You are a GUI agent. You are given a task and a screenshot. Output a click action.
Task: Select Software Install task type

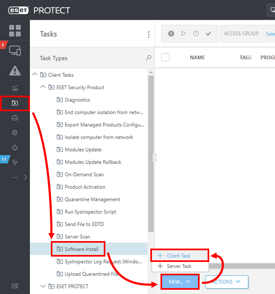(81, 249)
